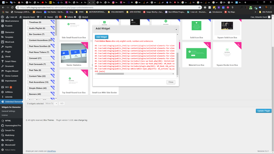
Task: Click the Nuovo item in admin bar
Action: [48, 17]
